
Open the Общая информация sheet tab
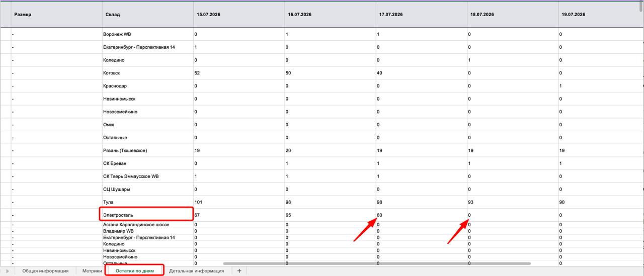[x=45, y=271]
